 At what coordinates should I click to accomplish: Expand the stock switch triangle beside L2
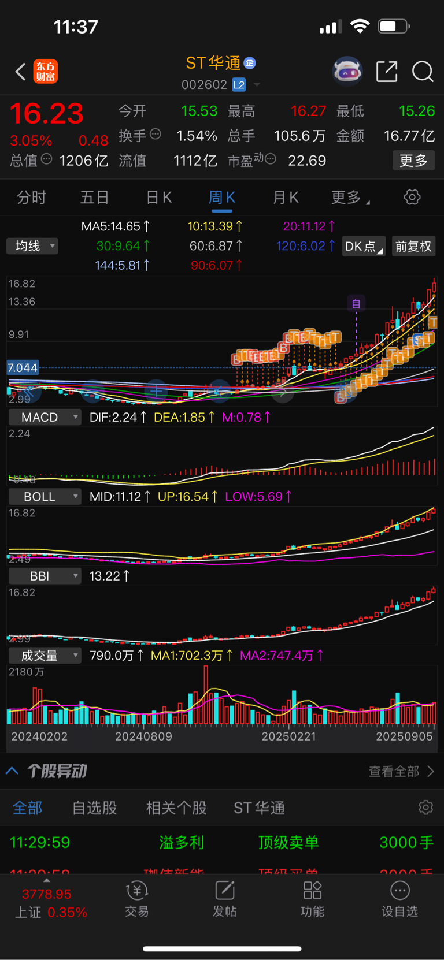coord(257,85)
